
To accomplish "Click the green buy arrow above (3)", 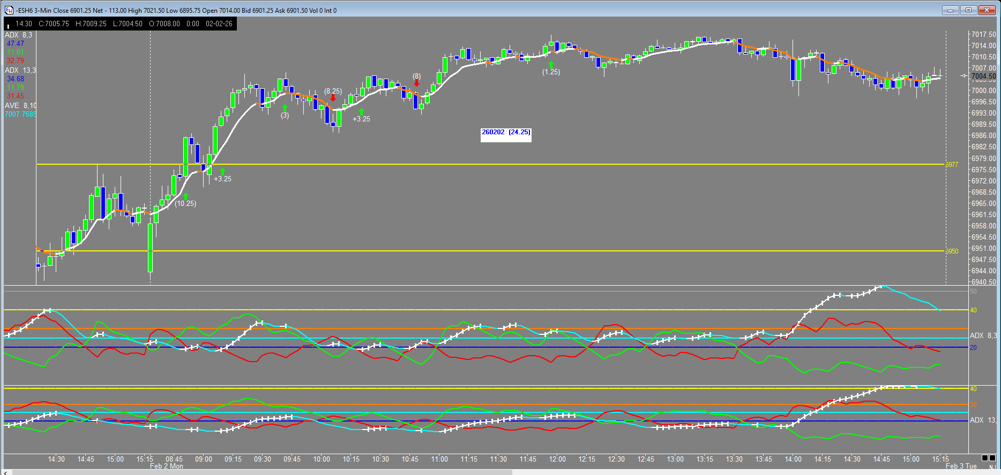I will point(285,108).
